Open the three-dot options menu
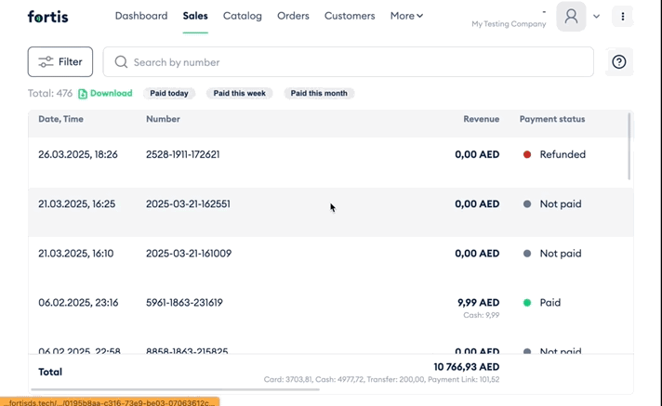This screenshot has width=662, height=406. (x=622, y=17)
